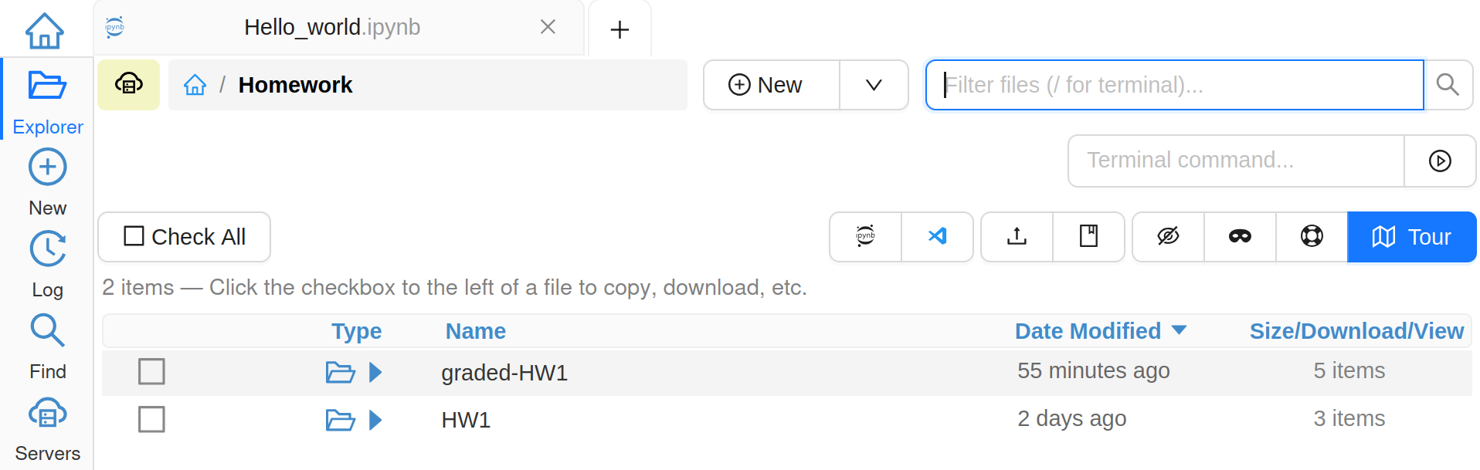Tick the Check All checkbox
1480x470 pixels.
pos(134,236)
